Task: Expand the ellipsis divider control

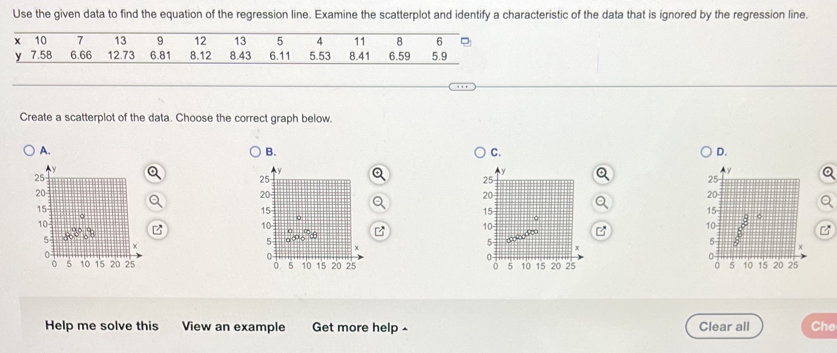Action: [462, 86]
